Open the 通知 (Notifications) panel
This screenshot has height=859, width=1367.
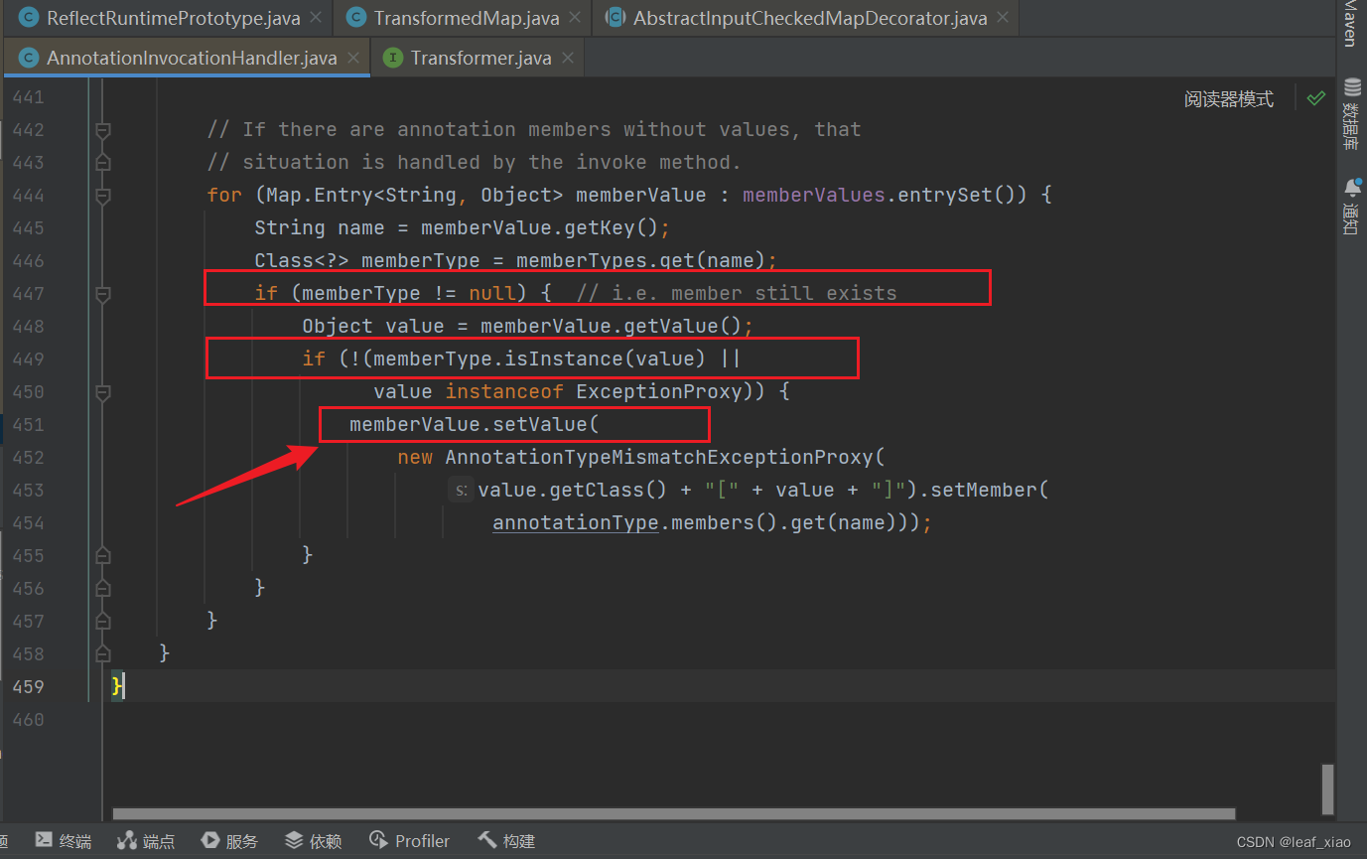(1351, 207)
